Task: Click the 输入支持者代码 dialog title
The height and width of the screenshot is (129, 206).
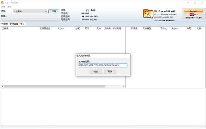Action: [83, 56]
